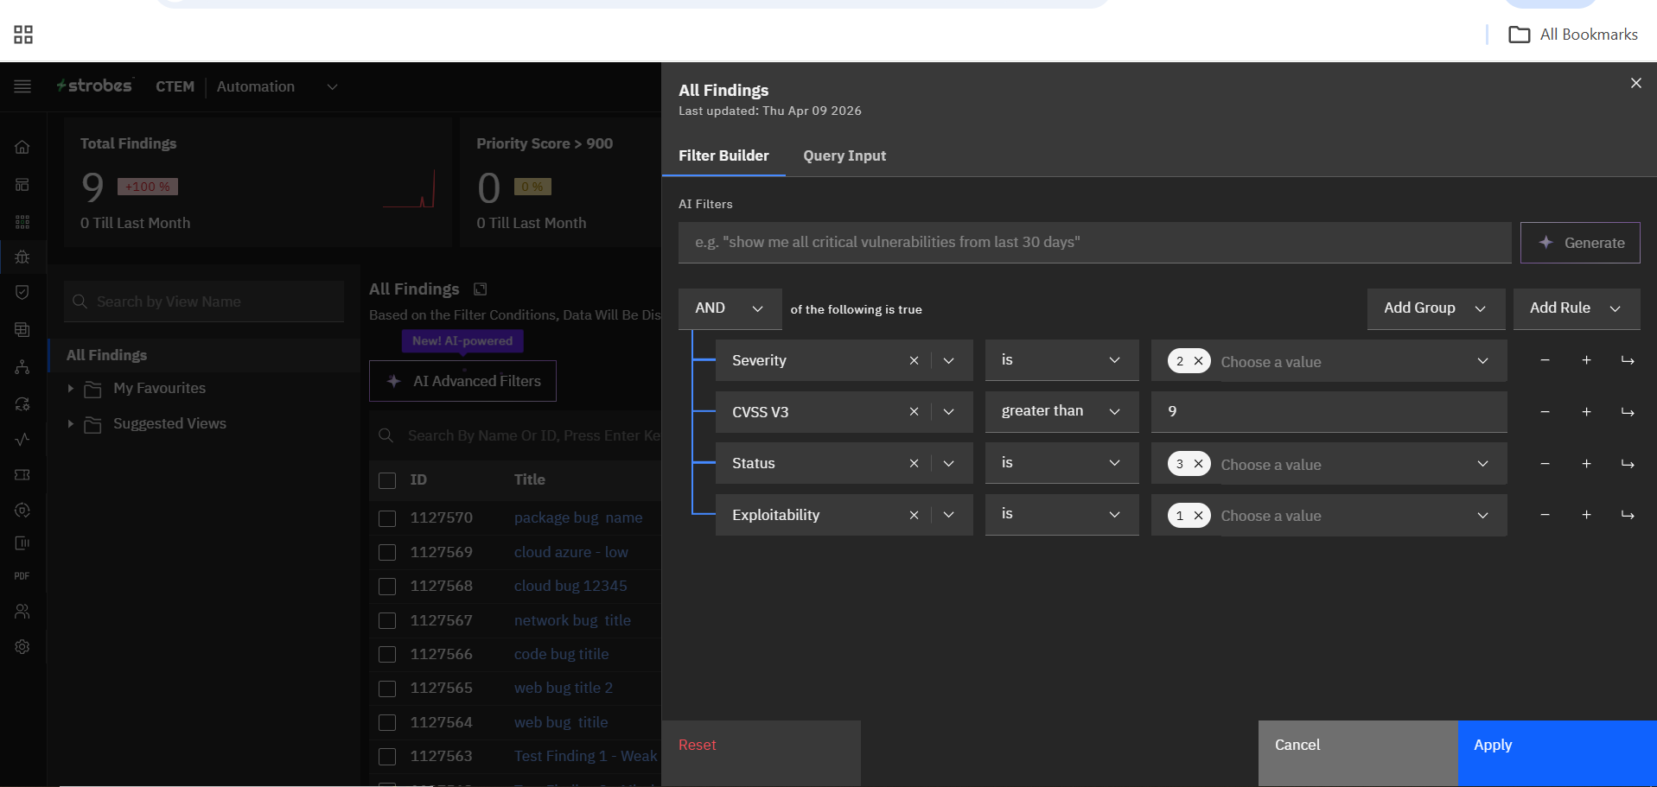Toggle the select-all checkbox in table header
Screen dimensions: 1657x787
(x=387, y=480)
